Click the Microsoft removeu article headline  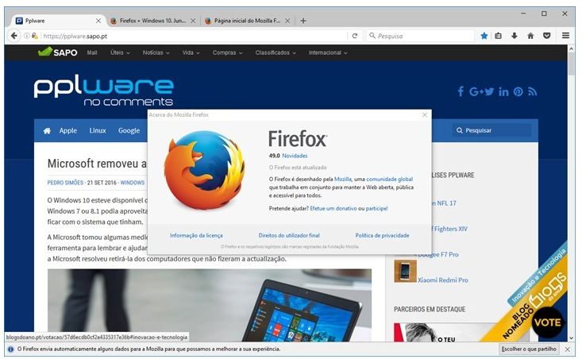pyautogui.click(x=97, y=164)
